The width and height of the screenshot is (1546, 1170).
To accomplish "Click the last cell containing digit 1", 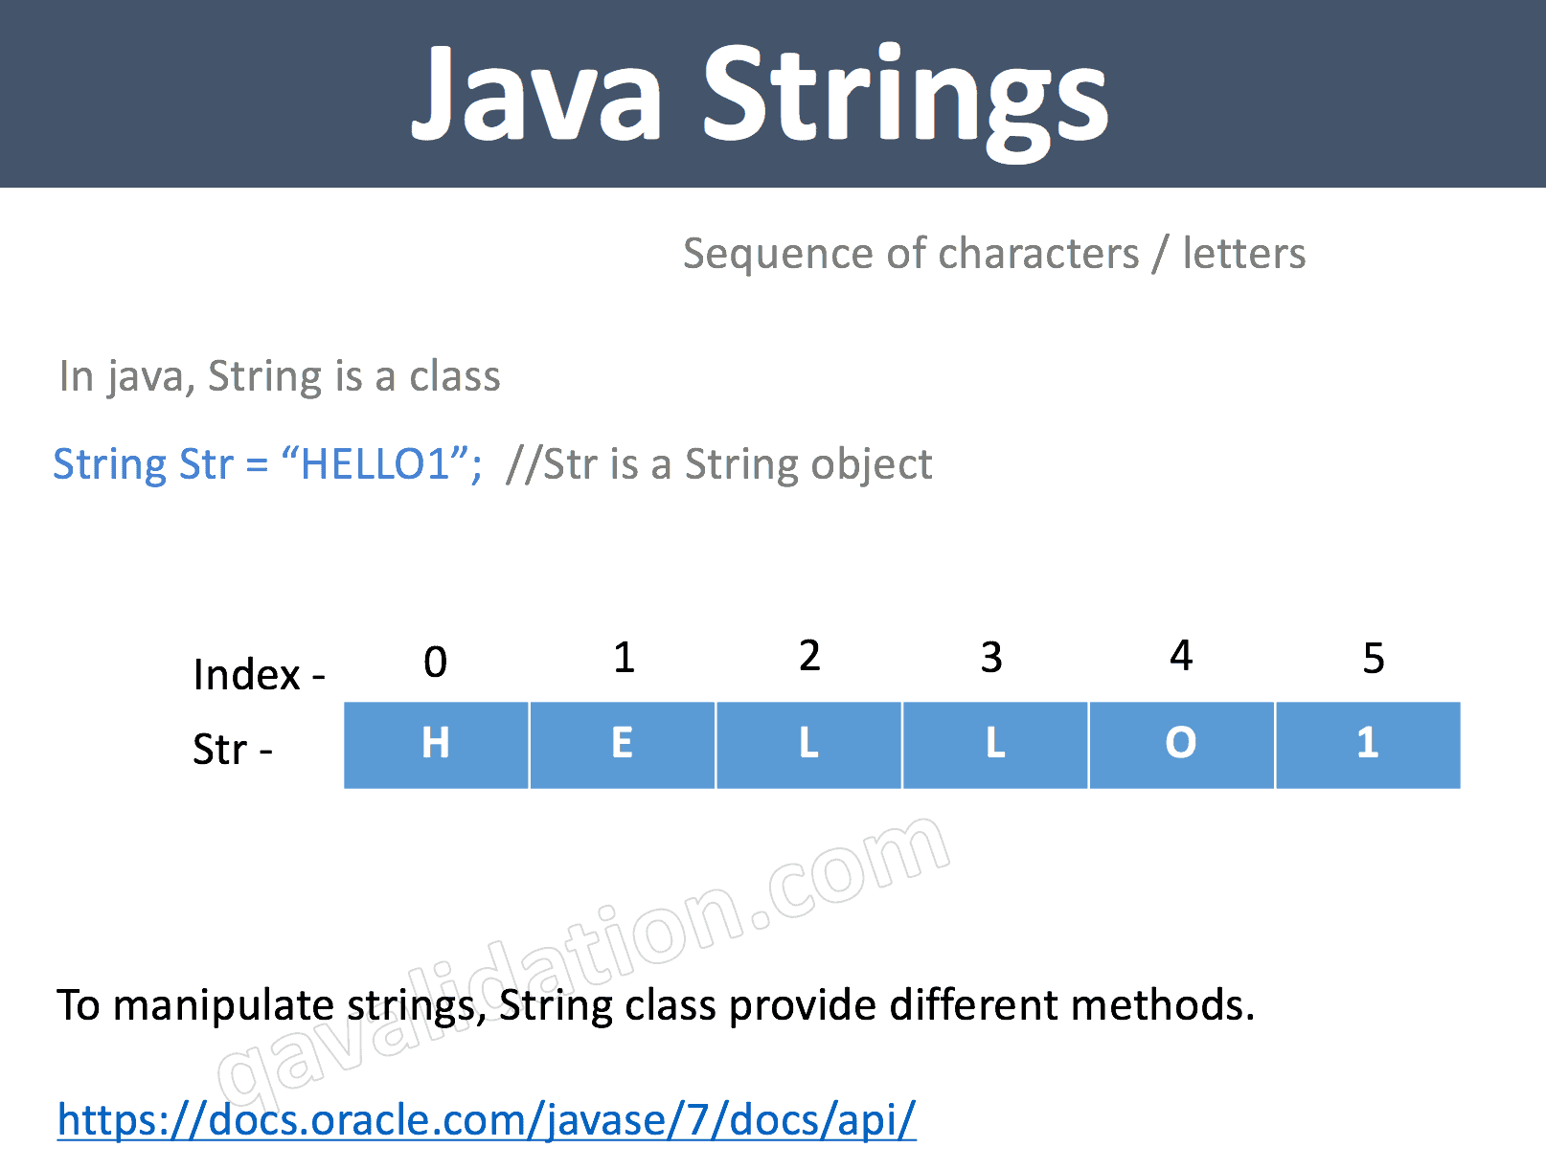I will (1368, 744).
